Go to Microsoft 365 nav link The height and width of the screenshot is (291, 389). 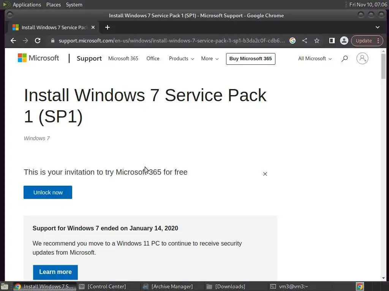(x=123, y=59)
